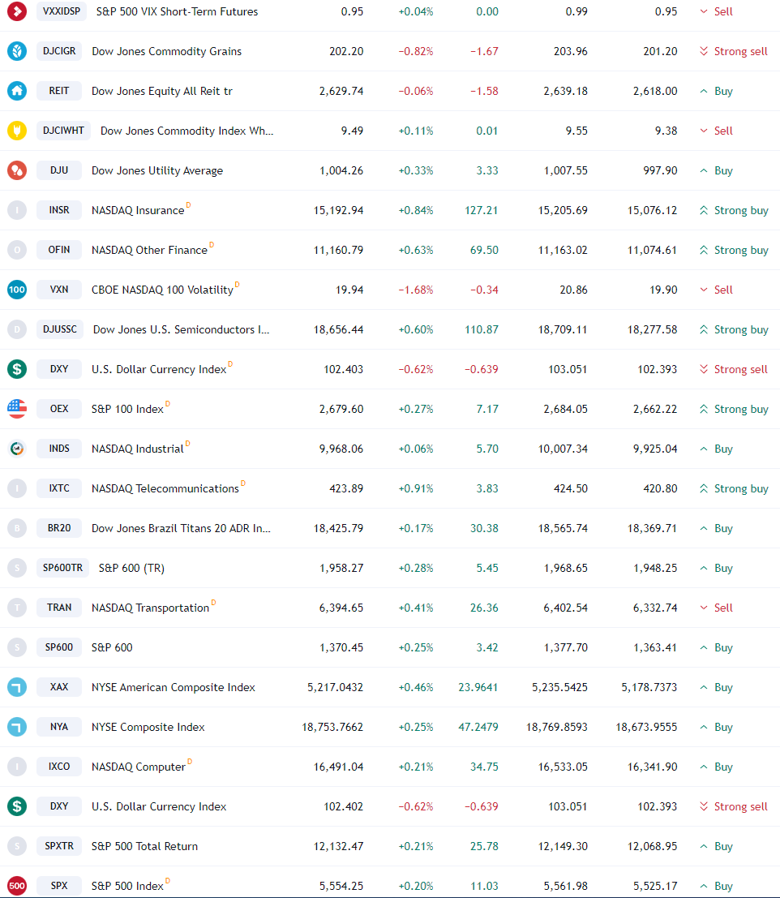Image resolution: width=780 pixels, height=898 pixels.
Task: Click Strong buy rating for DJUSSC
Action: pos(734,329)
